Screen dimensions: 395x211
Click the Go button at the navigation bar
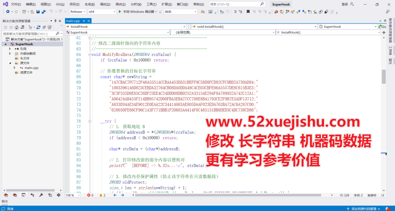click(382, 27)
